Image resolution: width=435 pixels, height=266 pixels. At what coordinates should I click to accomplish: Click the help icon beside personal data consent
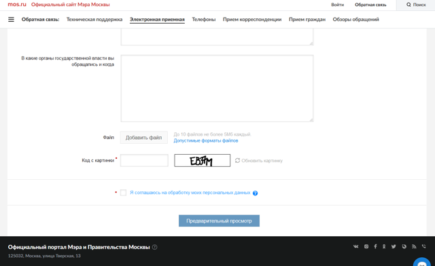point(256,193)
